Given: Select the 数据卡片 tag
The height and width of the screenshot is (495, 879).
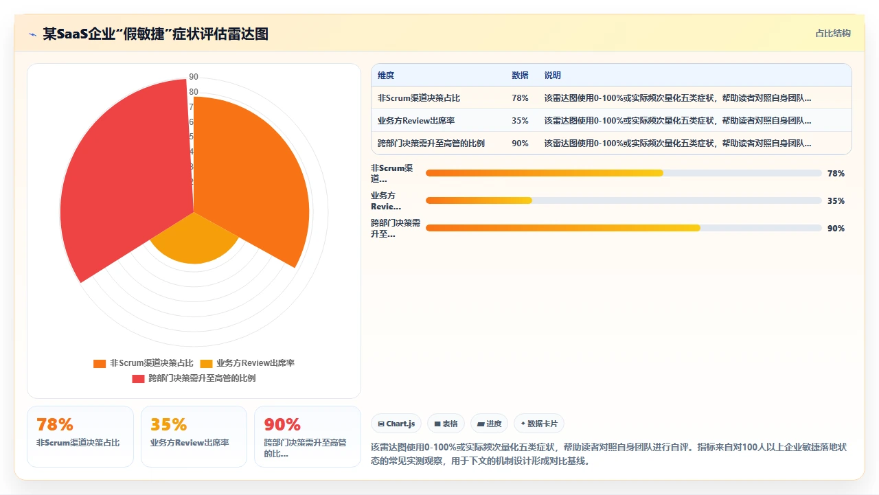Looking at the screenshot, I should [539, 424].
